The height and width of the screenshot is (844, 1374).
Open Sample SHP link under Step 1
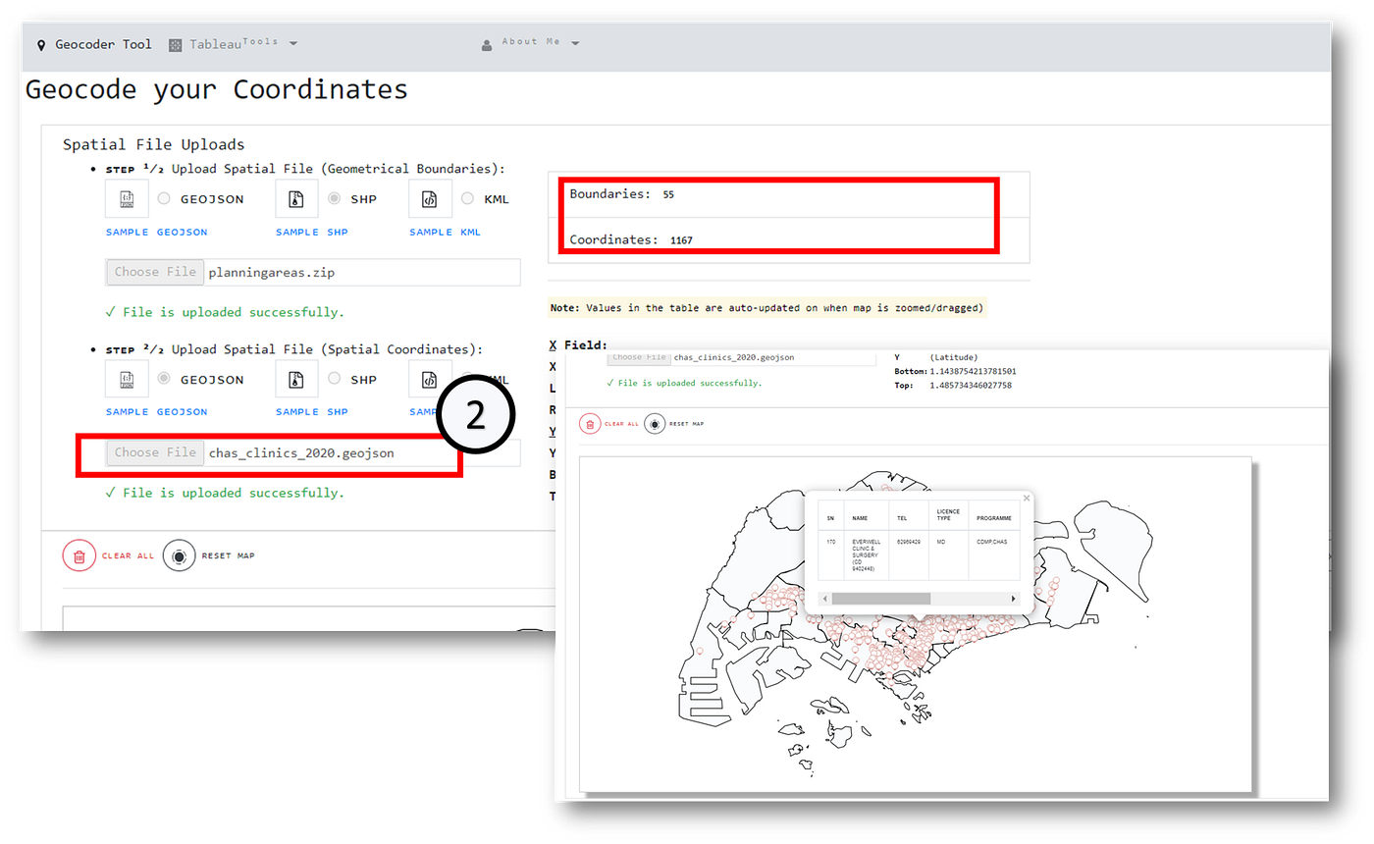[x=311, y=233]
